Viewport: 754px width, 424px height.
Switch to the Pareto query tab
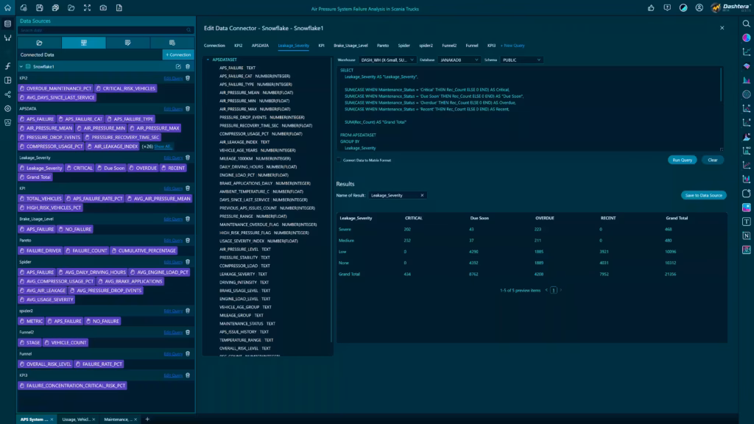[383, 46]
